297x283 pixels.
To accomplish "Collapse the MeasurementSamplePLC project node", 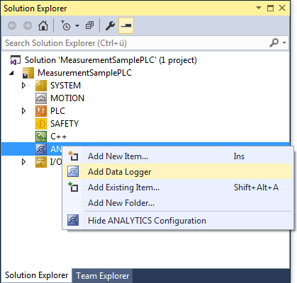I will click(x=11, y=73).
